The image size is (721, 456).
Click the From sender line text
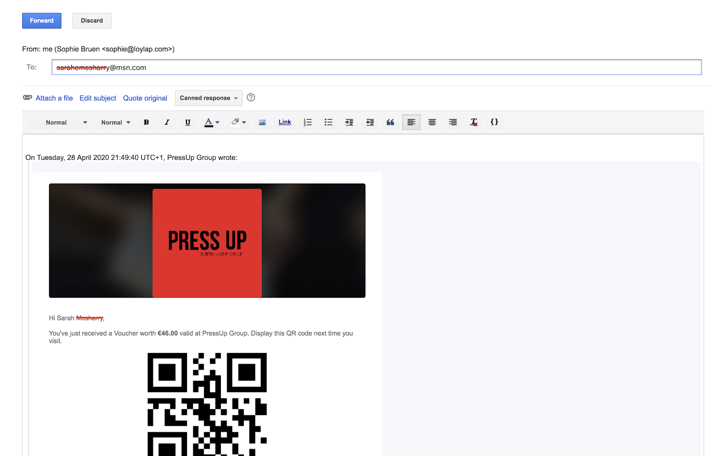click(x=98, y=49)
